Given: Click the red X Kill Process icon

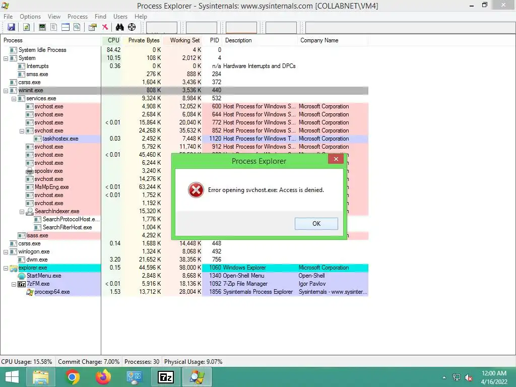Looking at the screenshot, I should point(105,27).
